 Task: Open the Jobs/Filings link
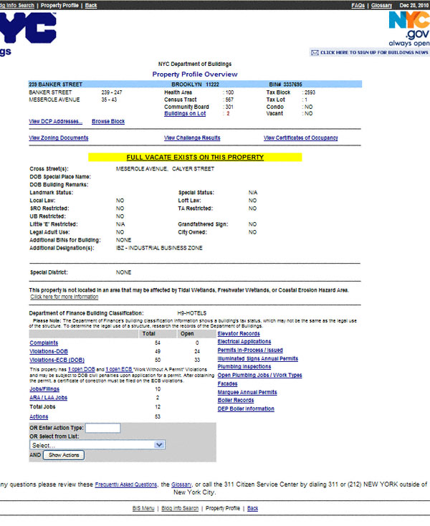tap(44, 388)
